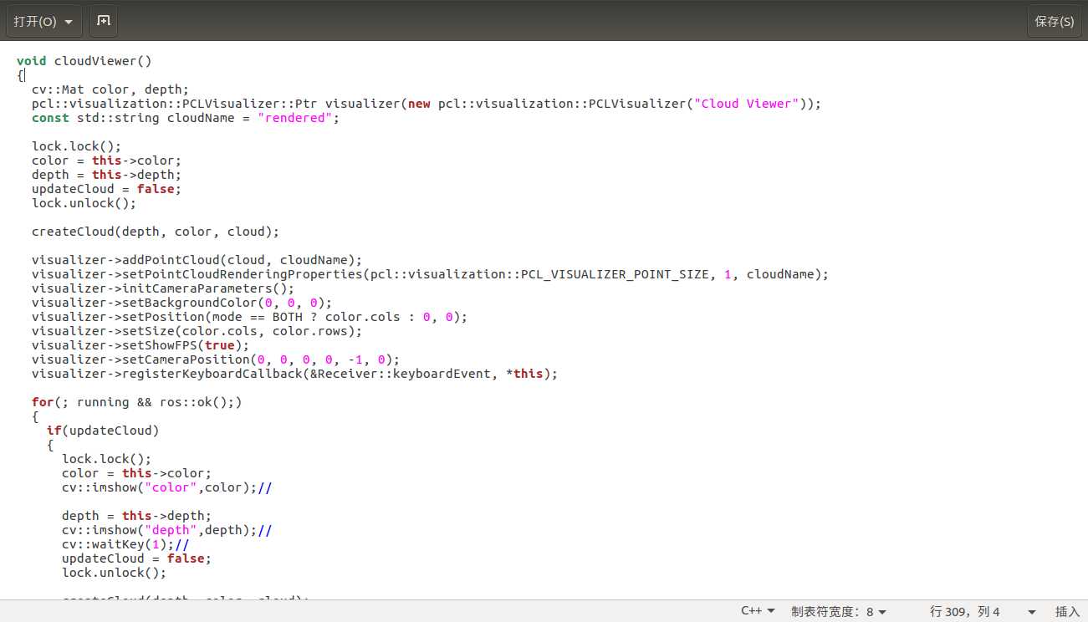Click the 'visualizer->setBackgroundColor(0, 0, 0);' line
The image size is (1088, 622).
[181, 303]
